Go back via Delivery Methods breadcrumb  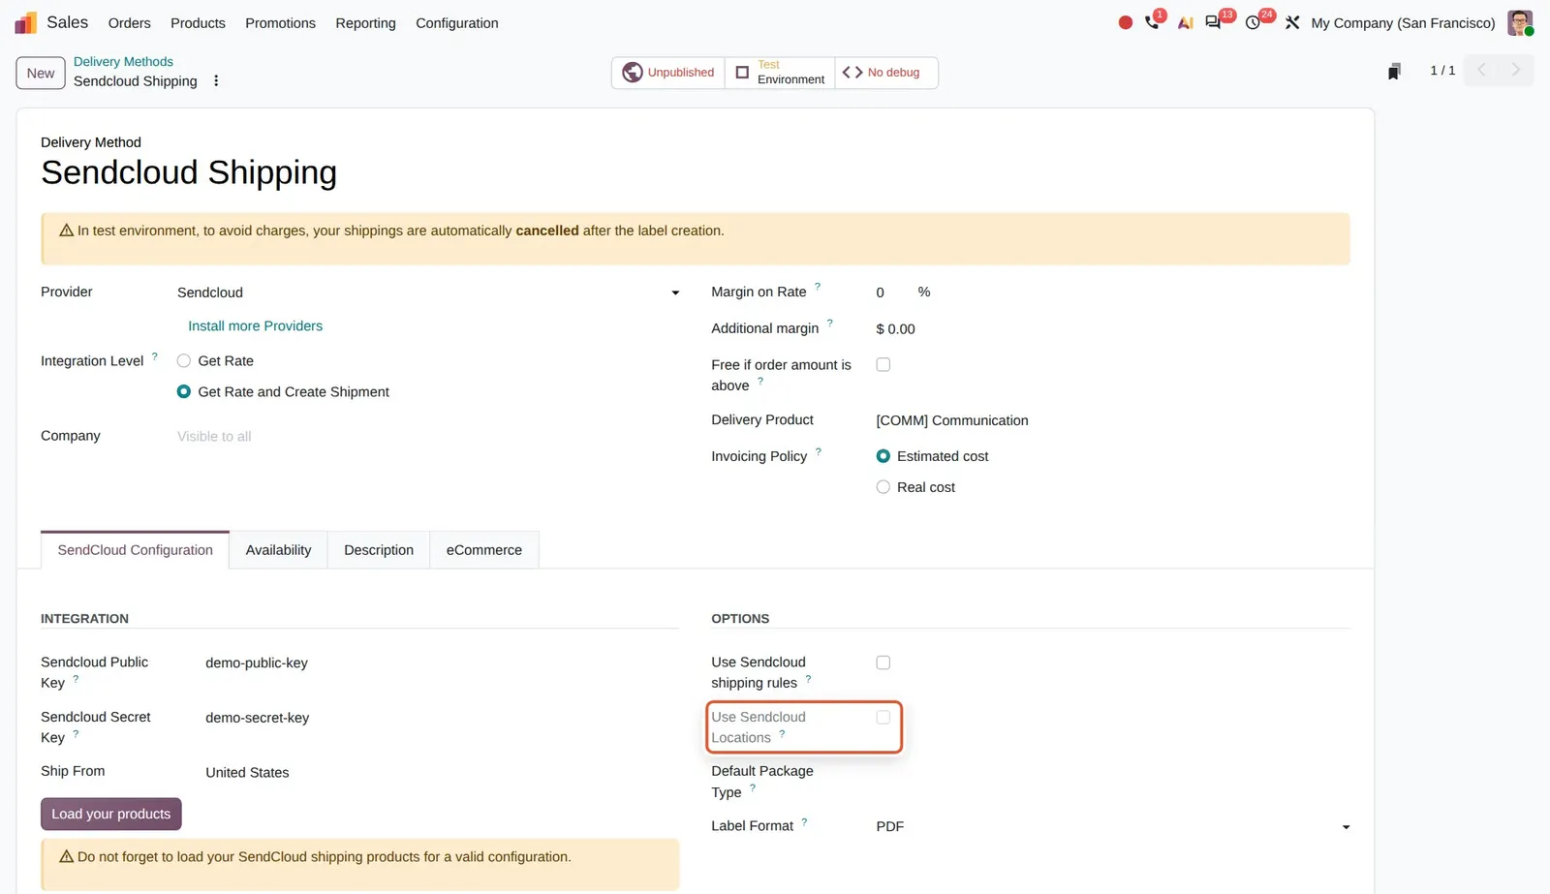(x=123, y=61)
